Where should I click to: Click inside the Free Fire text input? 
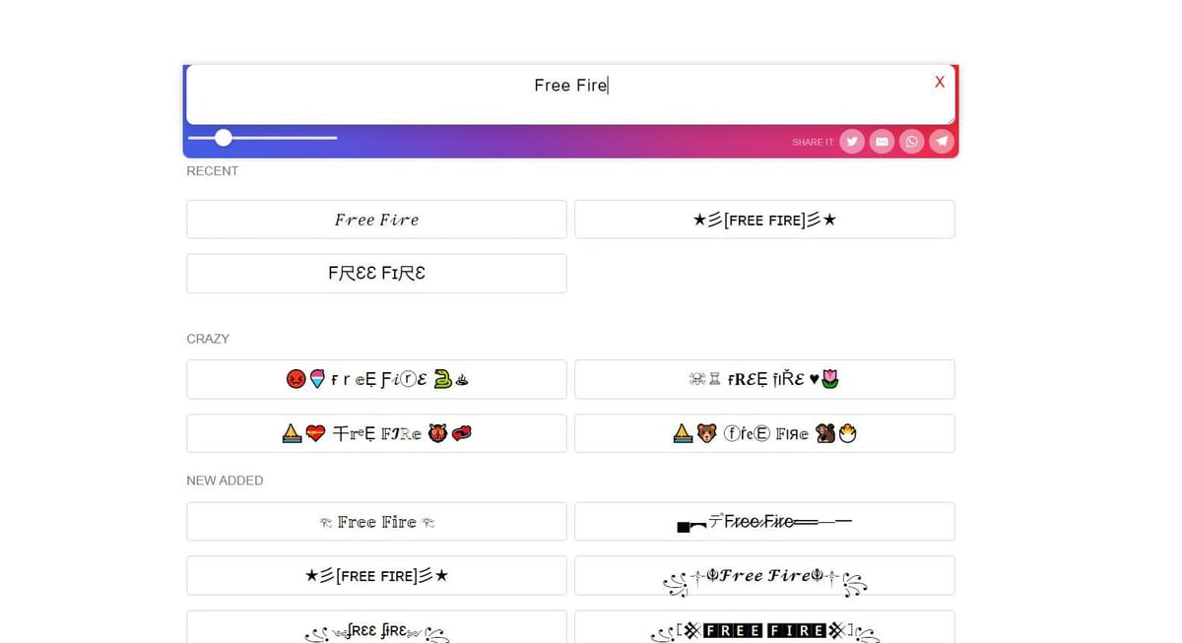pos(569,86)
